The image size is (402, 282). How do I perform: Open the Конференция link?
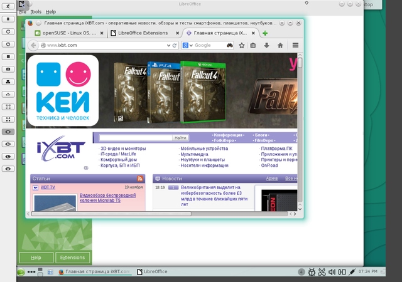point(228,135)
